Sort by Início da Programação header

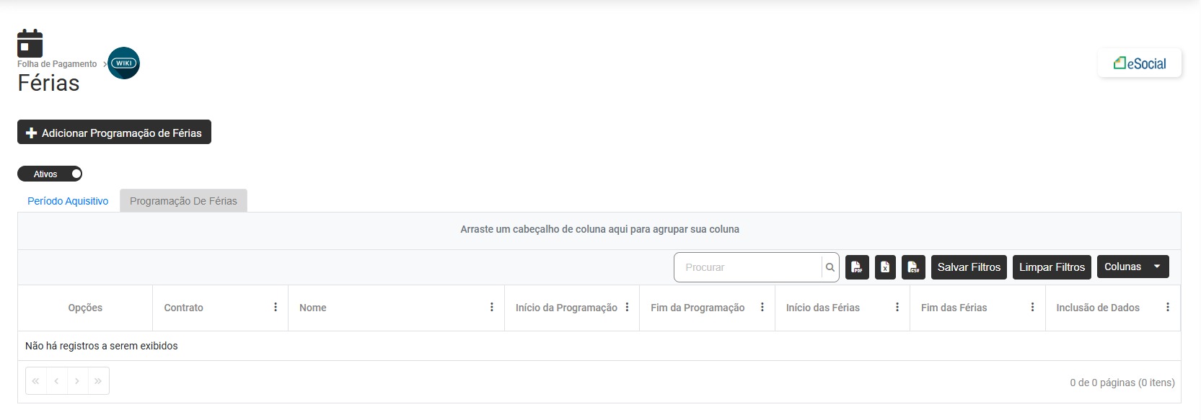point(566,308)
